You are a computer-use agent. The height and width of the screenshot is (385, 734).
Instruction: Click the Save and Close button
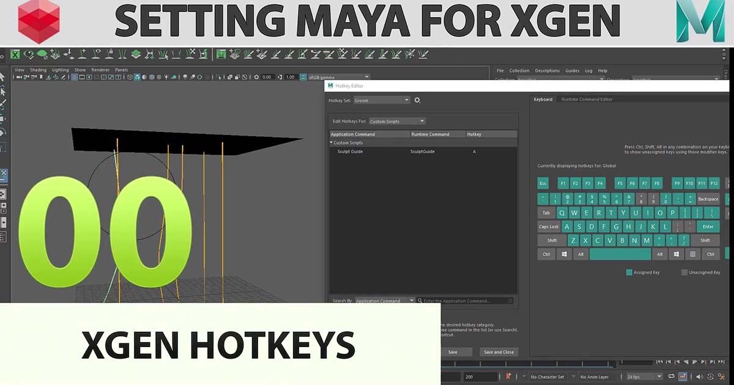click(500, 351)
